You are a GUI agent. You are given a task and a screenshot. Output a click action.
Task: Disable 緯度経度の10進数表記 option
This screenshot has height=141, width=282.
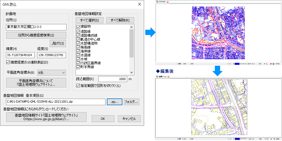[x=8, y=62]
